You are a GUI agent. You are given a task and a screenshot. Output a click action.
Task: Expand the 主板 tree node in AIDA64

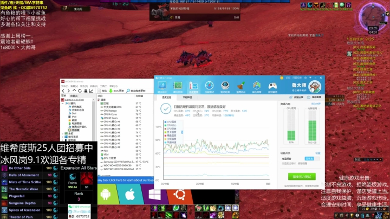(x=63, y=133)
